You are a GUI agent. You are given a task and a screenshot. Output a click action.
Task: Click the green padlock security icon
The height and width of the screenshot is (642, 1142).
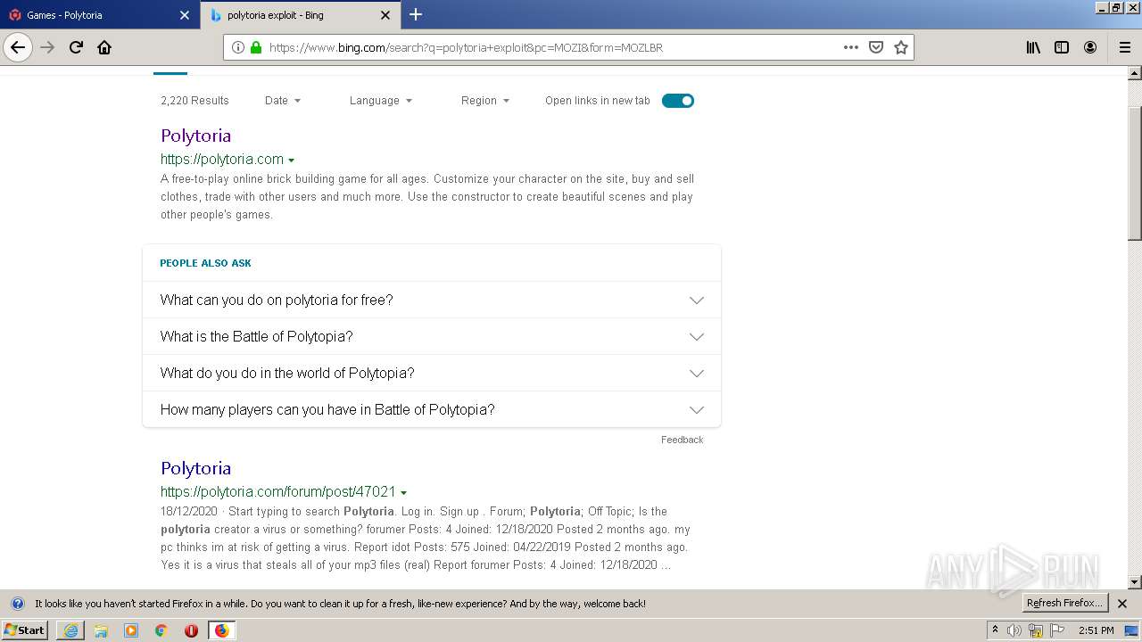(256, 47)
